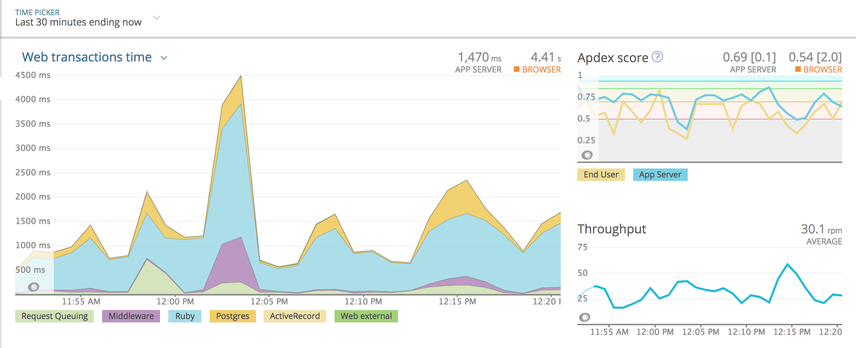856x348 pixels.
Task: Toggle the Web external legend series
Action: 366,316
